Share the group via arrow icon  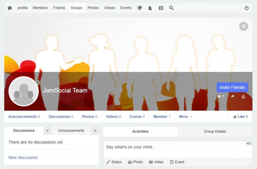pyautogui.click(x=233, y=97)
